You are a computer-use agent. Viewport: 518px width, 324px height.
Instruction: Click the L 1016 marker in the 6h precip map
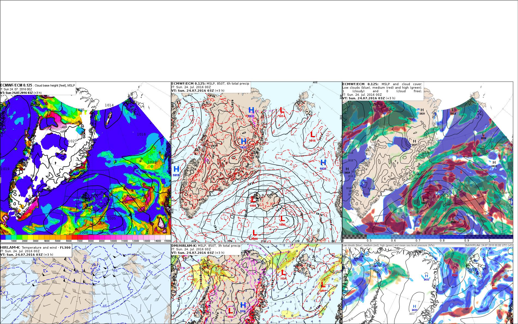312,136
